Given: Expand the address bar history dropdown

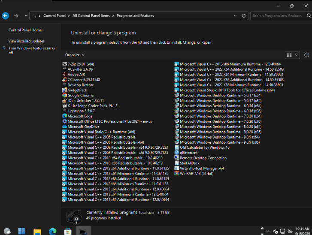Looking at the screenshot, I should click(x=235, y=16).
